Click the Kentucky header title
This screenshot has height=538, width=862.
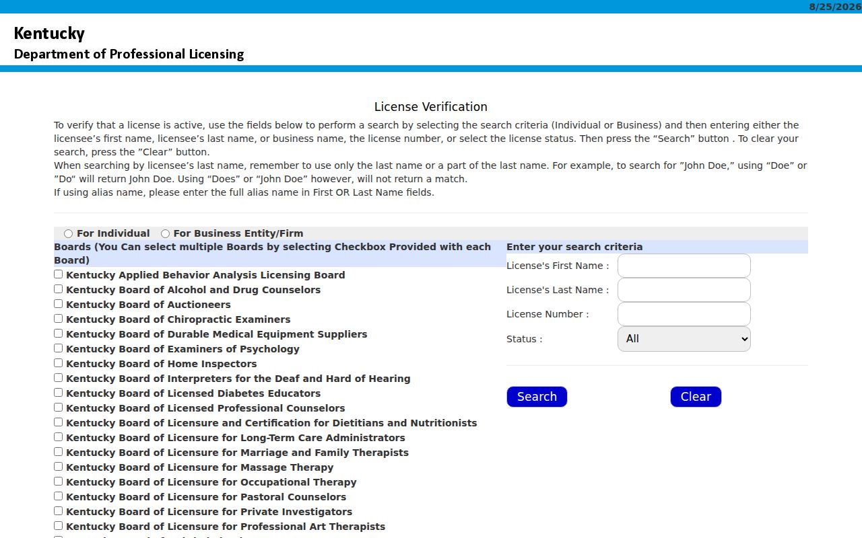pyautogui.click(x=49, y=34)
